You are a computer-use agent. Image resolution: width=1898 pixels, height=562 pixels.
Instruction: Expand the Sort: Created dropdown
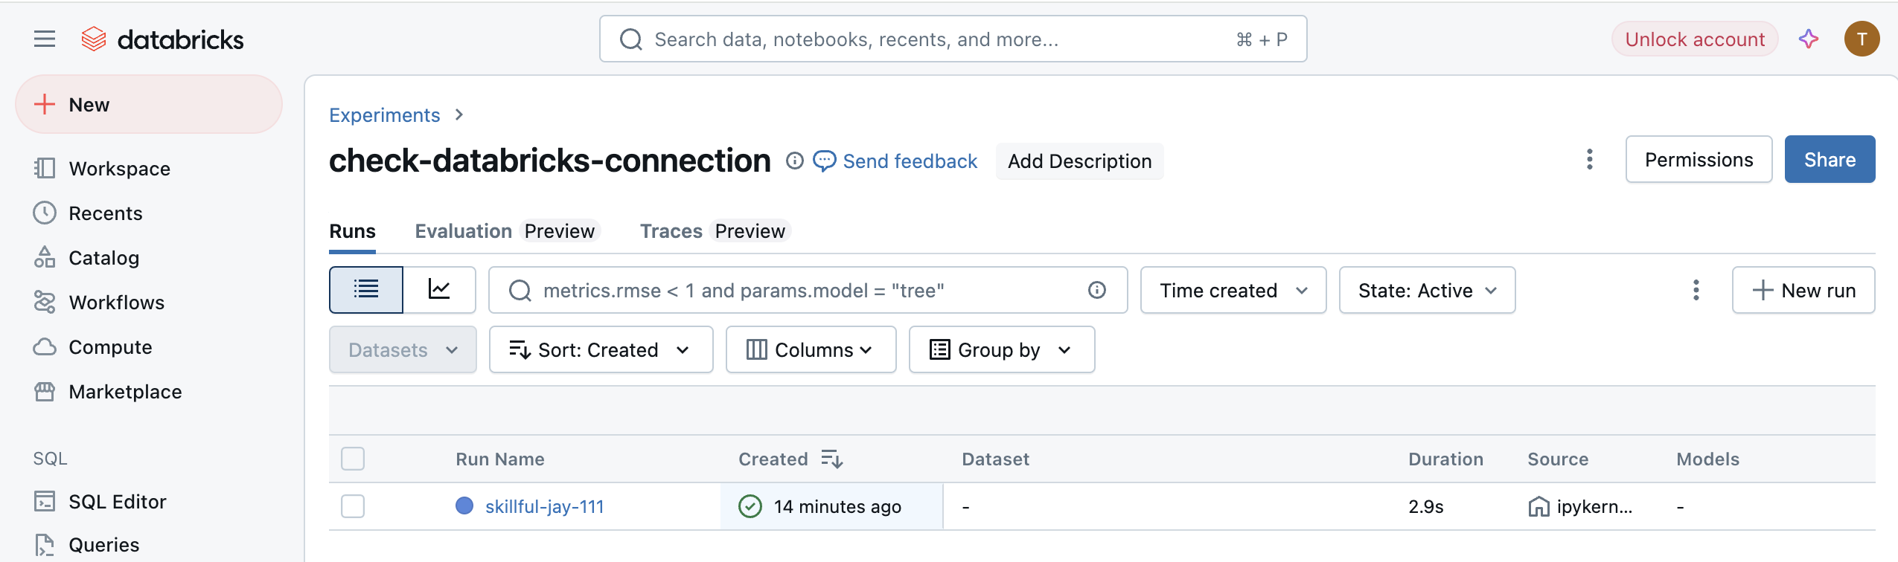click(600, 349)
